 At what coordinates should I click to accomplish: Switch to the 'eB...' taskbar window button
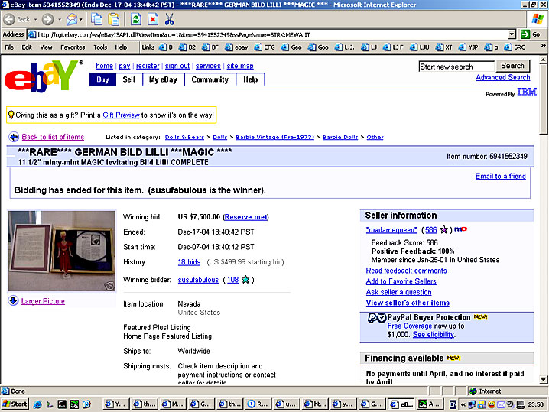(401, 404)
